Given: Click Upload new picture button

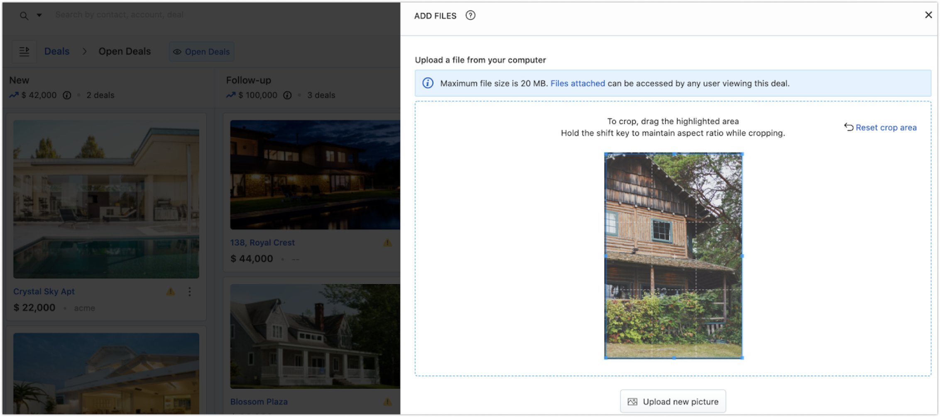Looking at the screenshot, I should pos(673,402).
